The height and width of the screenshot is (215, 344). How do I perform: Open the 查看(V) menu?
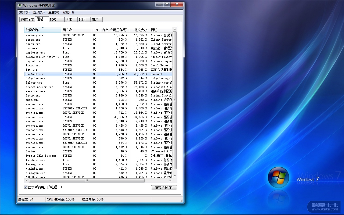[53, 12]
